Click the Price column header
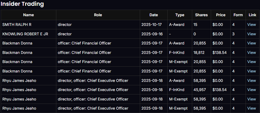Image resolution: width=260 pixels, height=113 pixels. (x=220, y=15)
